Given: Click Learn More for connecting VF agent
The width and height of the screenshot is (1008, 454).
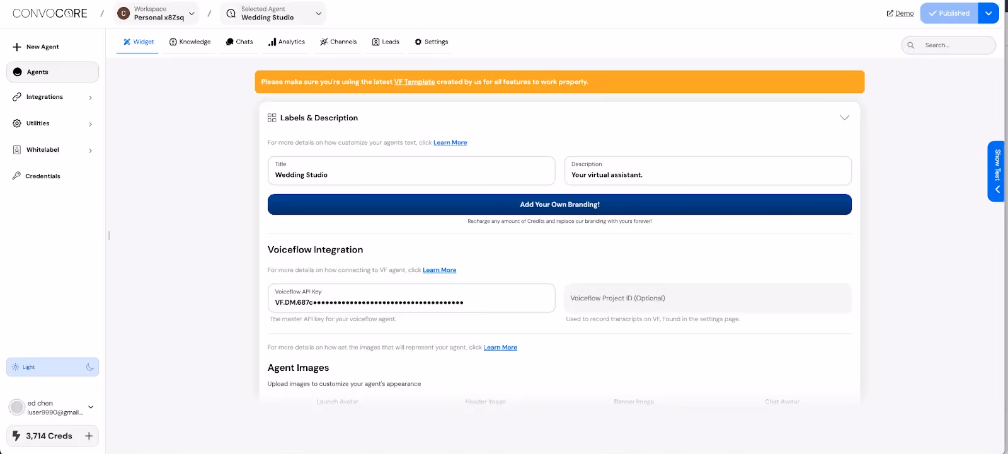Looking at the screenshot, I should (440, 270).
